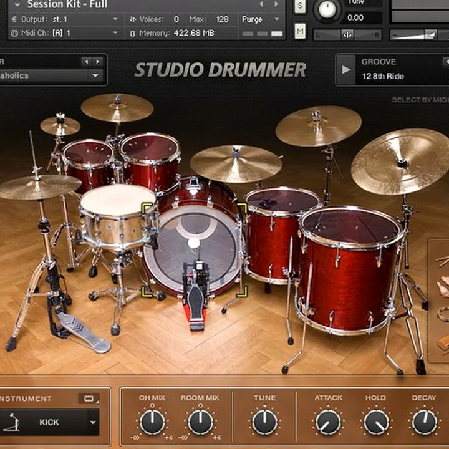Image resolution: width=449 pixels, height=449 pixels.
Task: Select the left crash cymbal
Action: 117,108
